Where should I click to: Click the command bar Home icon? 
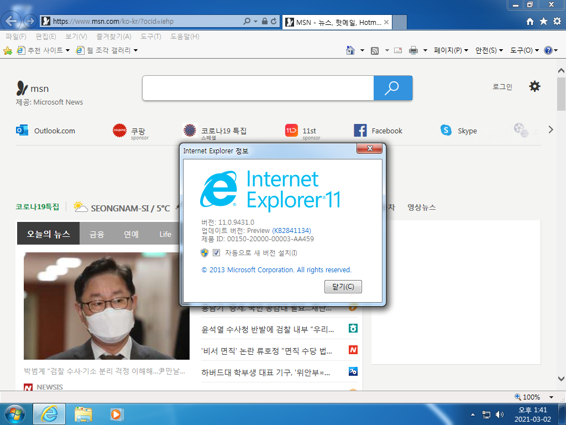click(x=350, y=50)
